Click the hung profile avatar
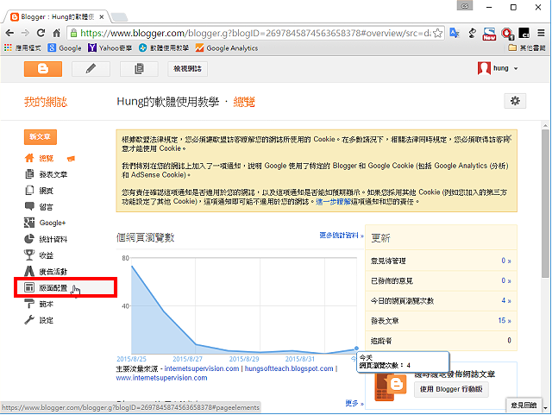The image size is (552, 415). click(x=484, y=68)
